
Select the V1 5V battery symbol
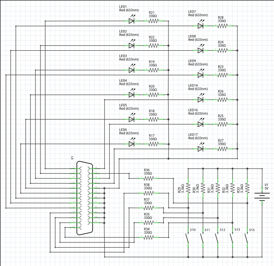[261, 196]
